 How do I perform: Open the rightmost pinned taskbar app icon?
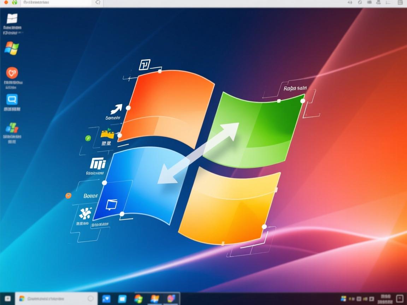tap(171, 299)
